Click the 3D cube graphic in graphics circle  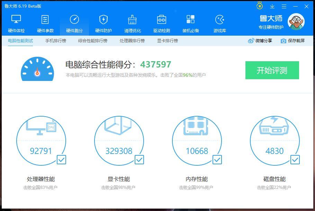pyautogui.click(x=118, y=126)
